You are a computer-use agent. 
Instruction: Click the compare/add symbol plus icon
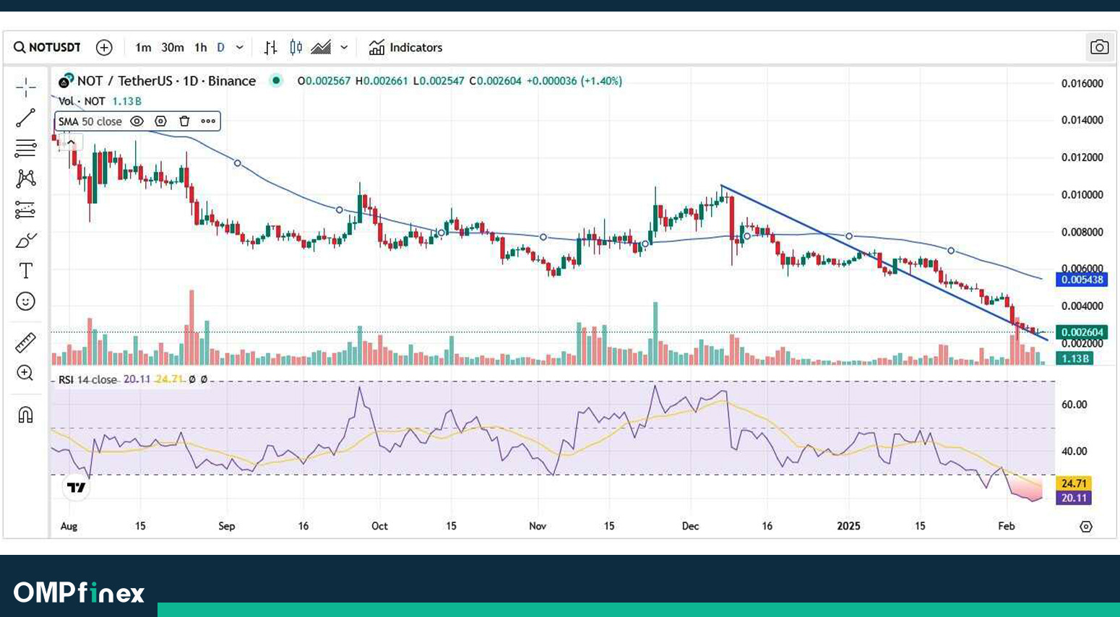tap(104, 48)
